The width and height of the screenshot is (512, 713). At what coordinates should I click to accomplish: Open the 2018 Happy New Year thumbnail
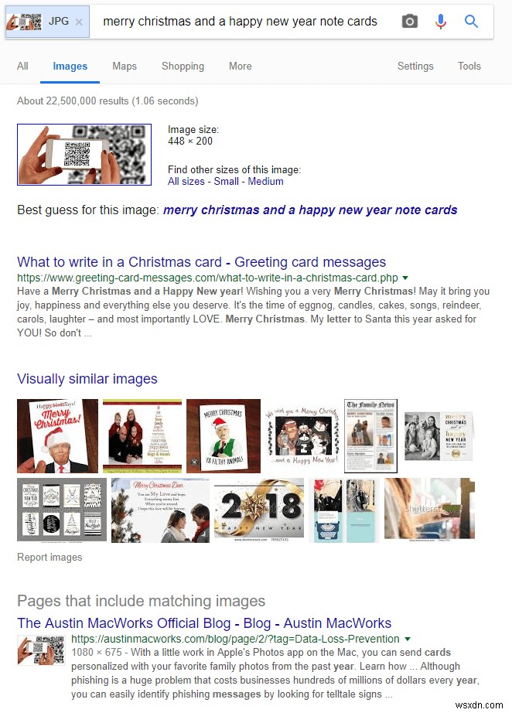coord(259,510)
